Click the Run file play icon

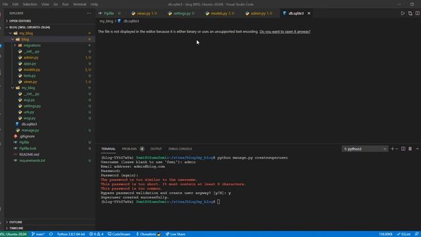tap(403, 13)
